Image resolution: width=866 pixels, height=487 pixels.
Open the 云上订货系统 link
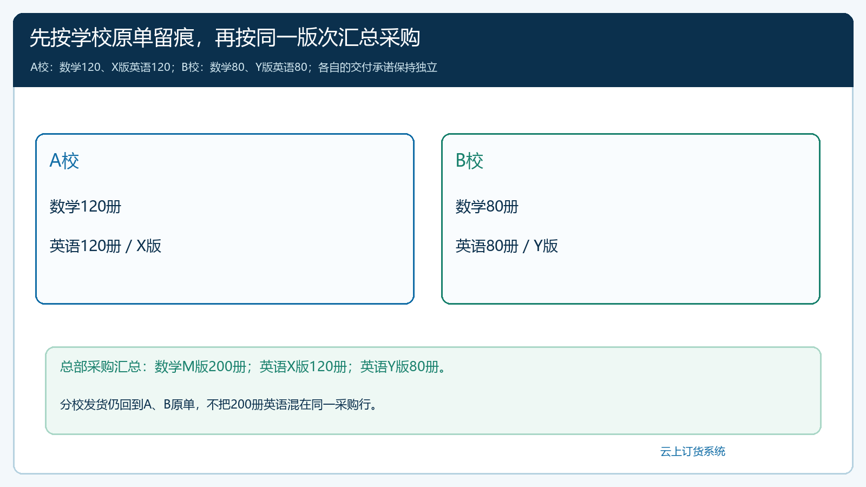coord(693,451)
